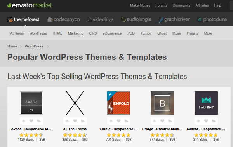Open the Avada | Responsive M... title link
The image size is (233, 147).
coord(31,129)
